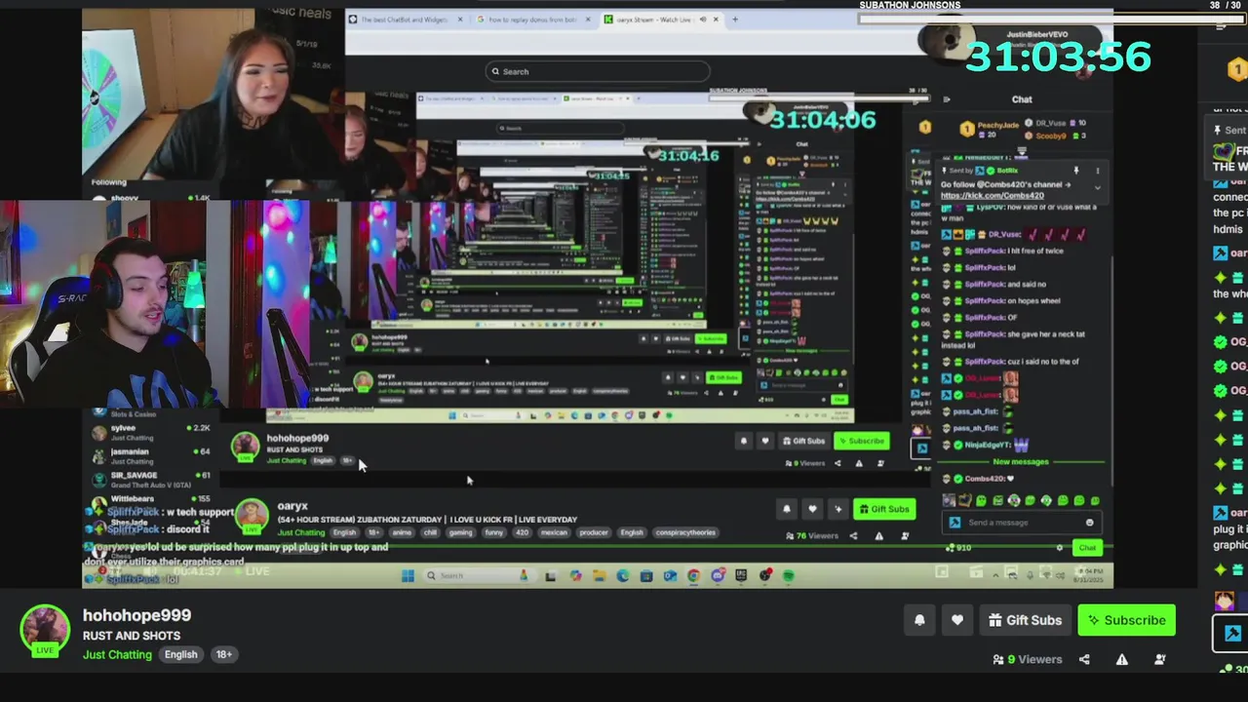Open the kick.com/Combs420 pinned link
Screen dimensions: 1248x702
click(x=992, y=195)
